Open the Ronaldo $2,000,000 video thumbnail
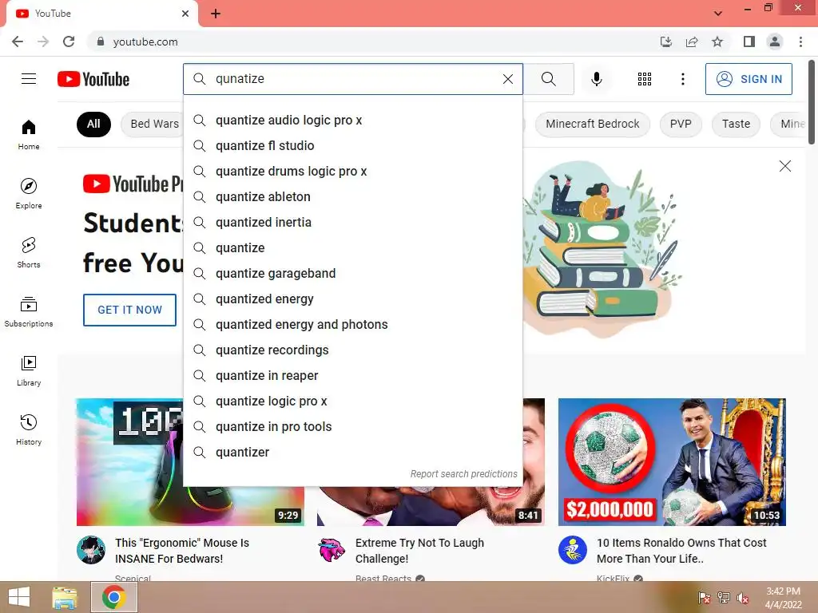This screenshot has width=818, height=613. 672,462
